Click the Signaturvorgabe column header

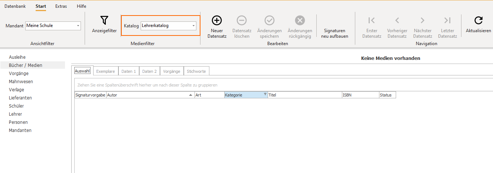point(90,95)
